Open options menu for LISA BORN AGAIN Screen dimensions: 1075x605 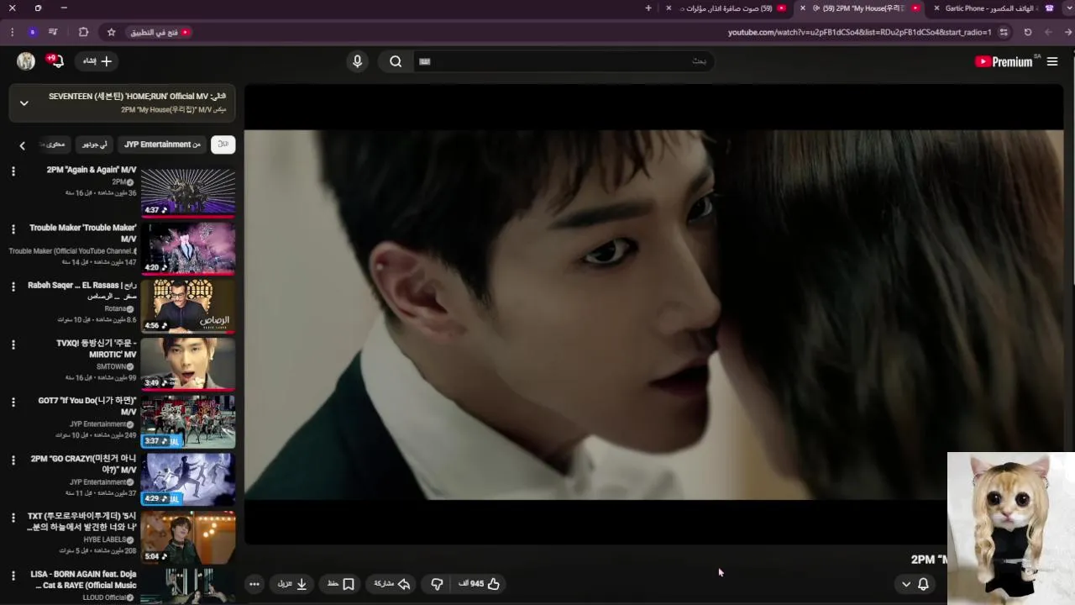13,576
